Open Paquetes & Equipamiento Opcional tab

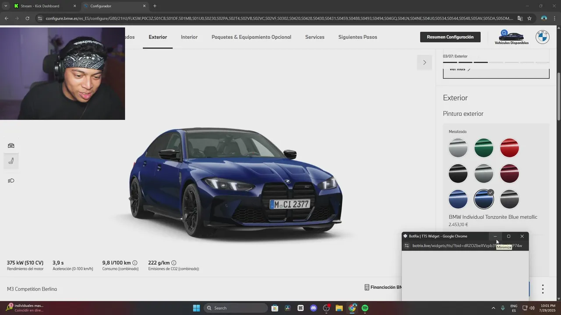(251, 37)
